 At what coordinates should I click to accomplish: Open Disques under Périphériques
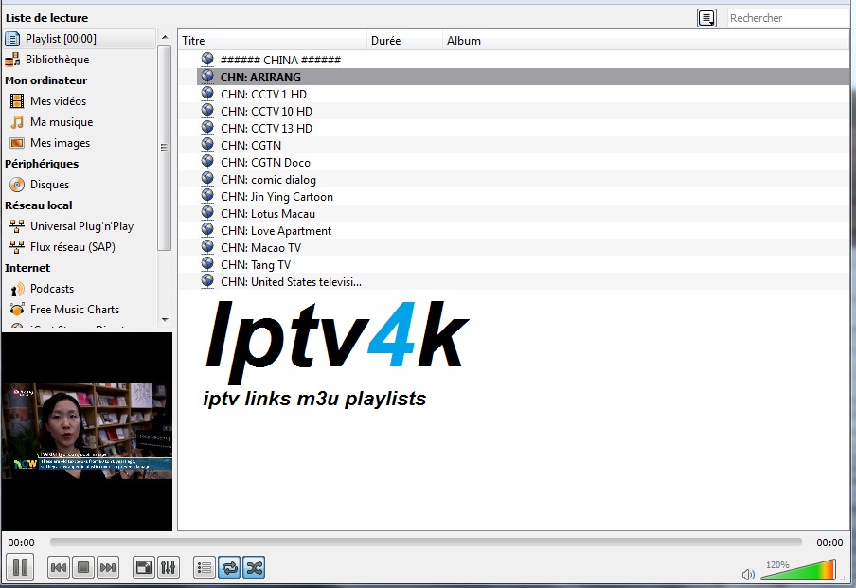49,185
